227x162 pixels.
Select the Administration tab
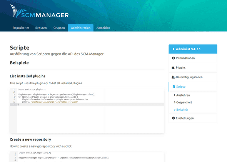coord(81,28)
